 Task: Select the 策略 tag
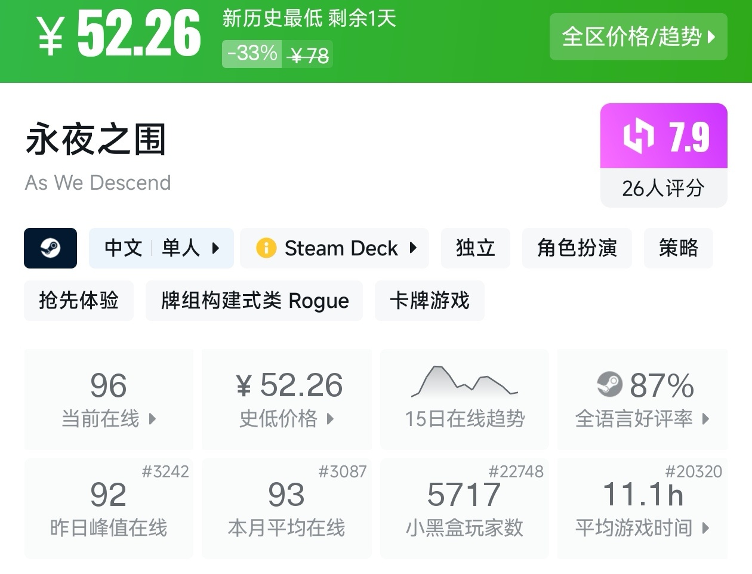pyautogui.click(x=678, y=248)
